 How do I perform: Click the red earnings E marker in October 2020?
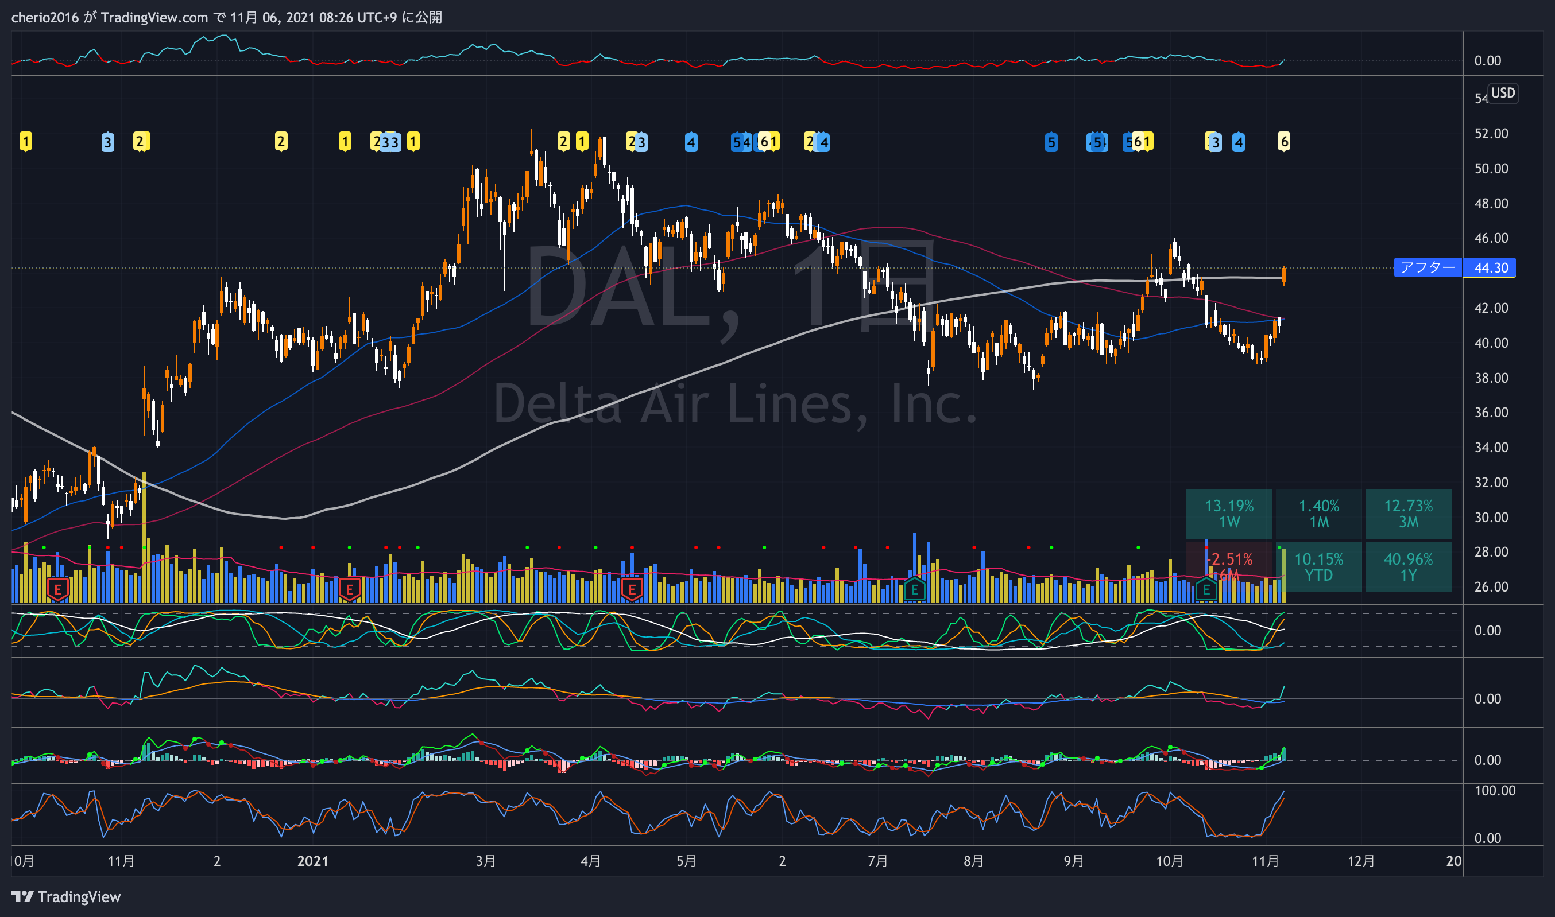point(58,589)
